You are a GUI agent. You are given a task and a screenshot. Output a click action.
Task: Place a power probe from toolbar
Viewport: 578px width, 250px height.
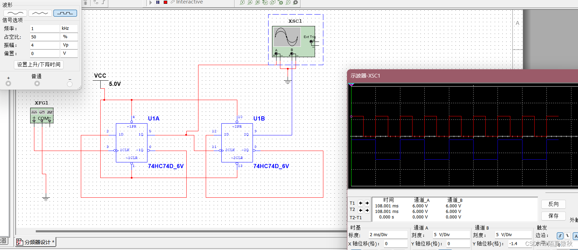pos(257,2)
